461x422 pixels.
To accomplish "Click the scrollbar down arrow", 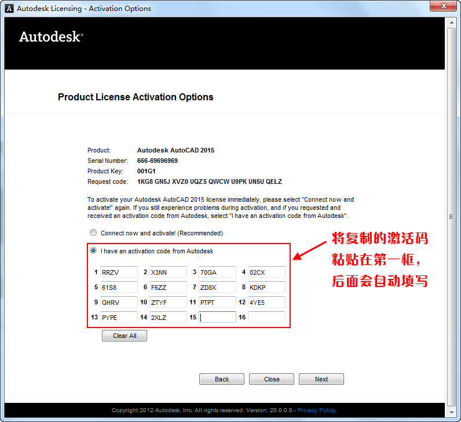I will (x=452, y=413).
